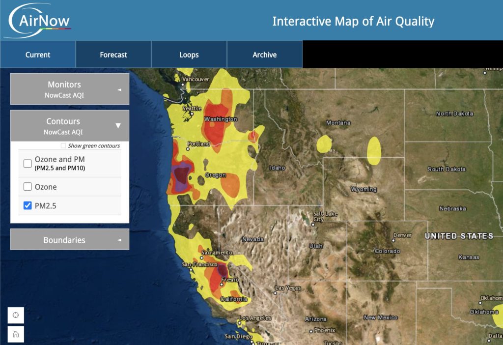Viewport: 503px width, 345px height.
Task: Click the geolocate crosshair icon
Action: (16, 315)
